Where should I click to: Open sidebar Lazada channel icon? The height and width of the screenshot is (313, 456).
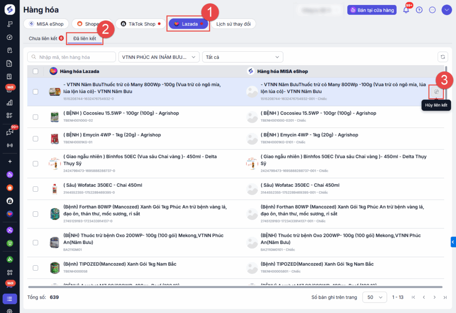(x=10, y=214)
